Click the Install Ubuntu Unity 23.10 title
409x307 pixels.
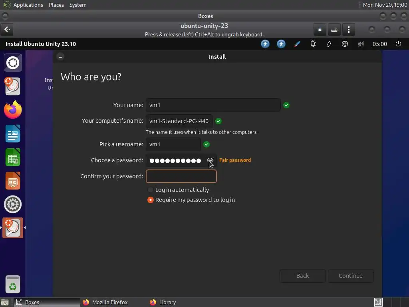(41, 44)
